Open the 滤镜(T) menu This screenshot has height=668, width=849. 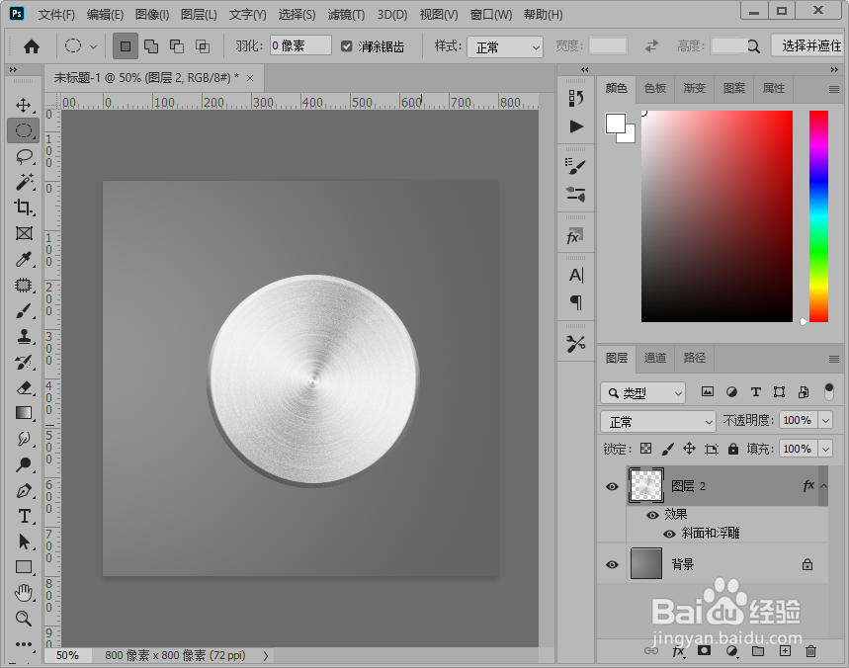coord(347,15)
